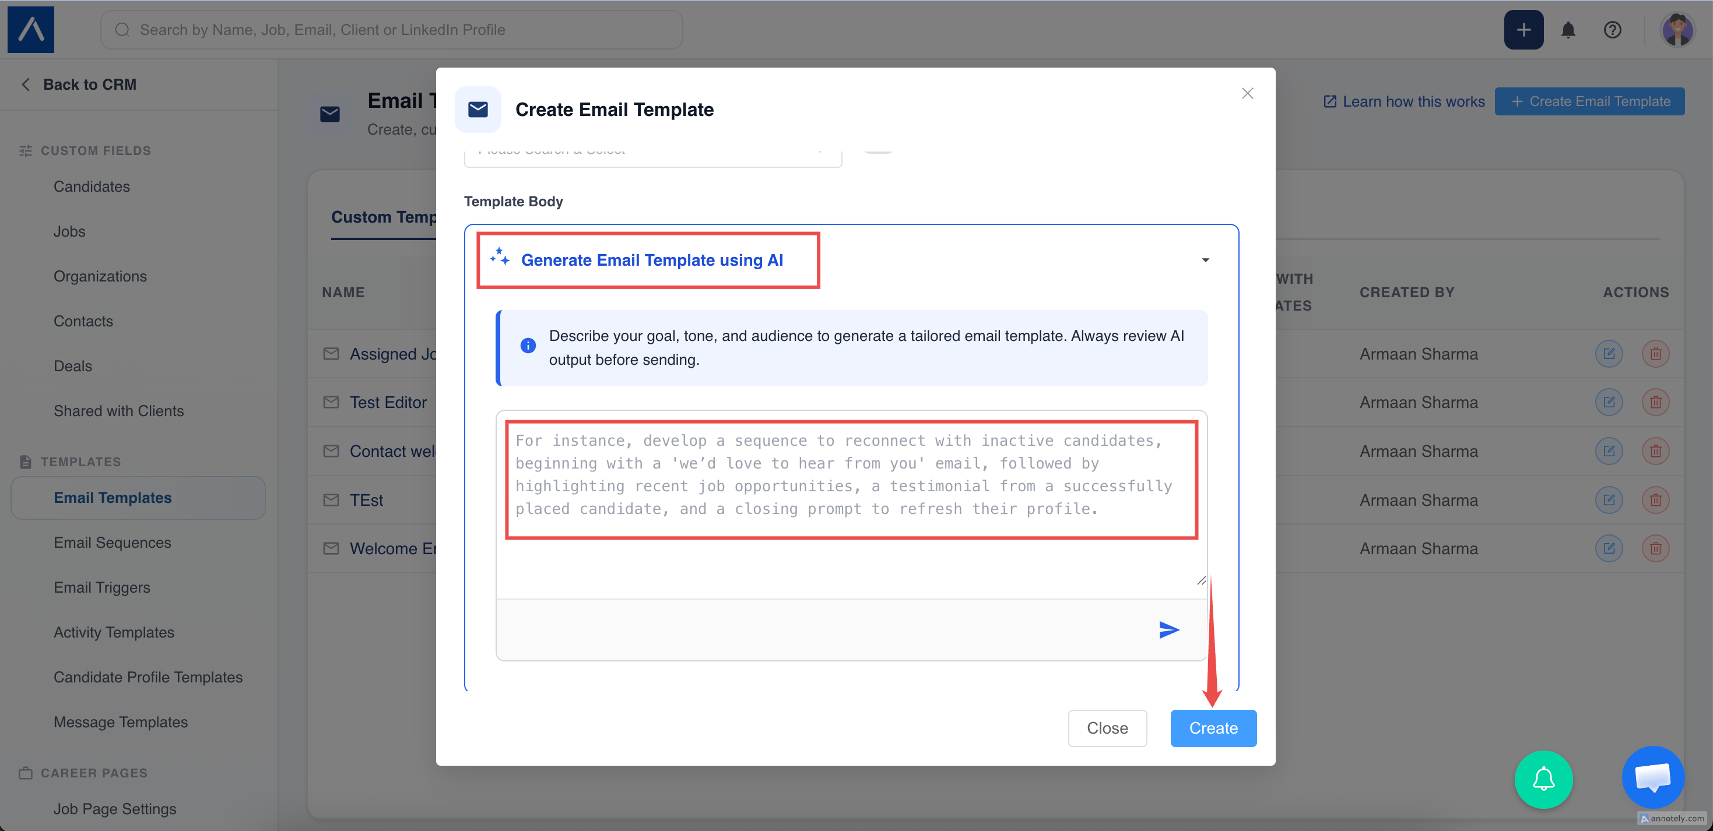Click the info icon in the AI hint box

[x=528, y=346]
